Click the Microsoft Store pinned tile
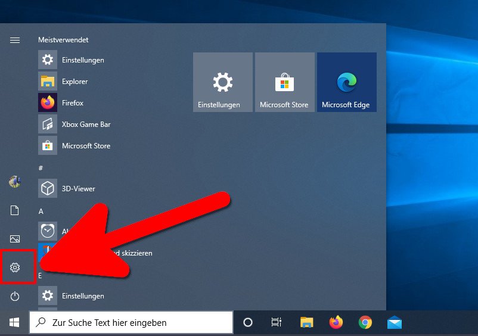Viewport: 478px width, 336px height. pos(285,82)
